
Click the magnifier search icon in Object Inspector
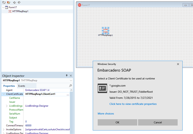[x=70, y=86]
